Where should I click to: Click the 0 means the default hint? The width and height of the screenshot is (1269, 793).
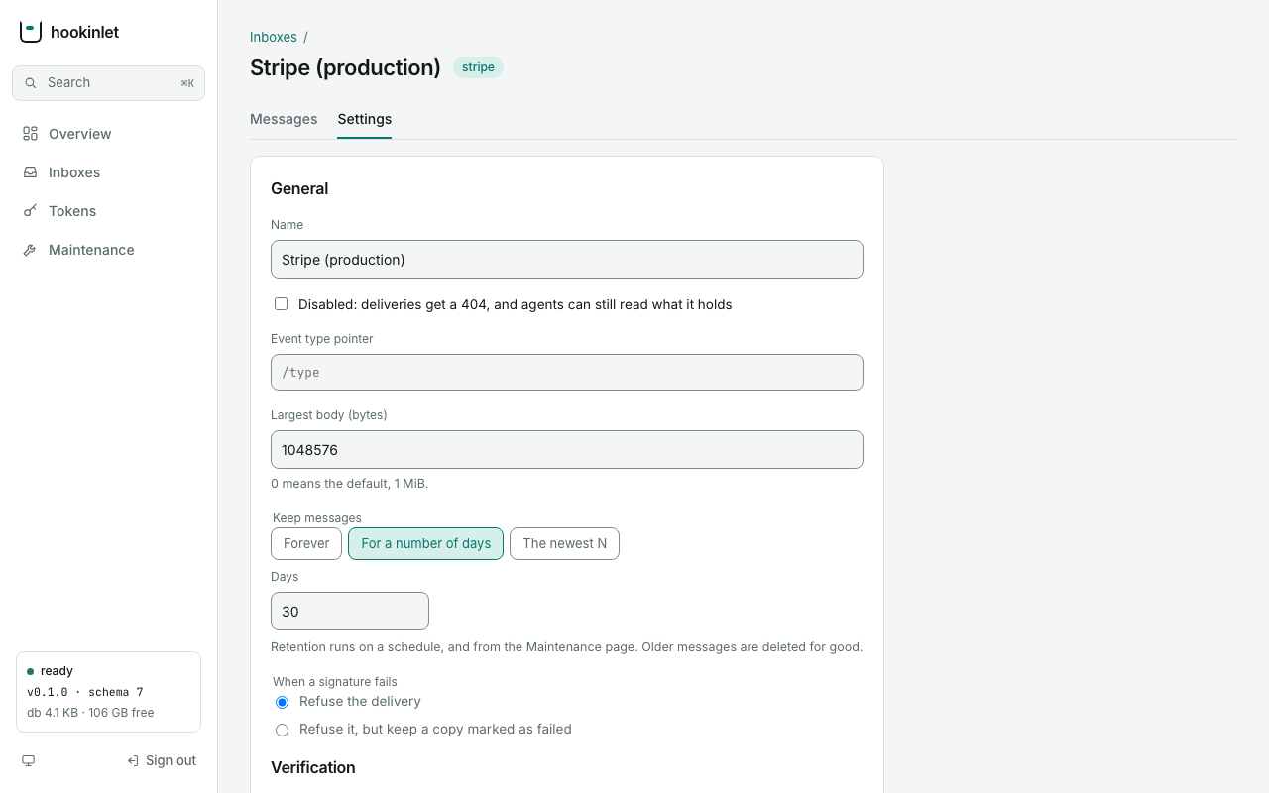349,484
